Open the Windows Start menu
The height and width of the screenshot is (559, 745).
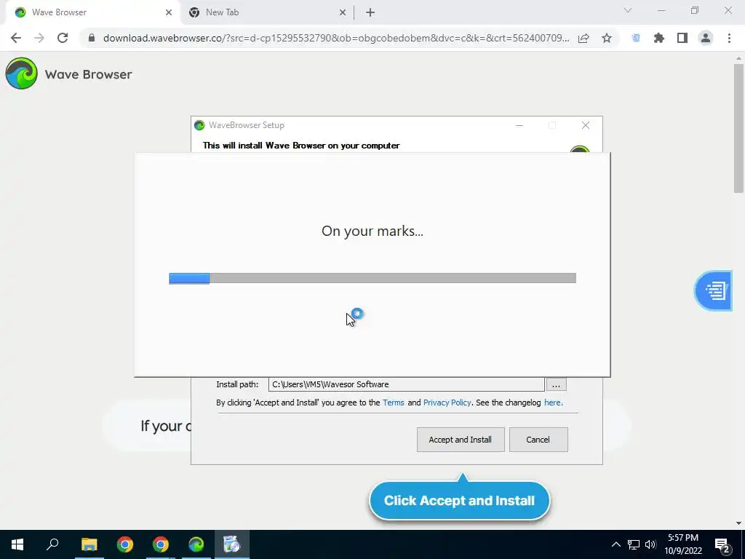pyautogui.click(x=17, y=544)
